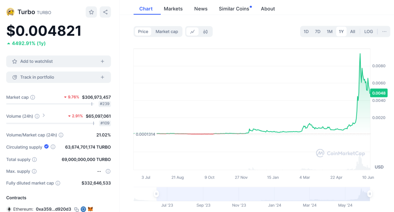
Task: Click the Contracts heading text
Action: pyautogui.click(x=16, y=198)
